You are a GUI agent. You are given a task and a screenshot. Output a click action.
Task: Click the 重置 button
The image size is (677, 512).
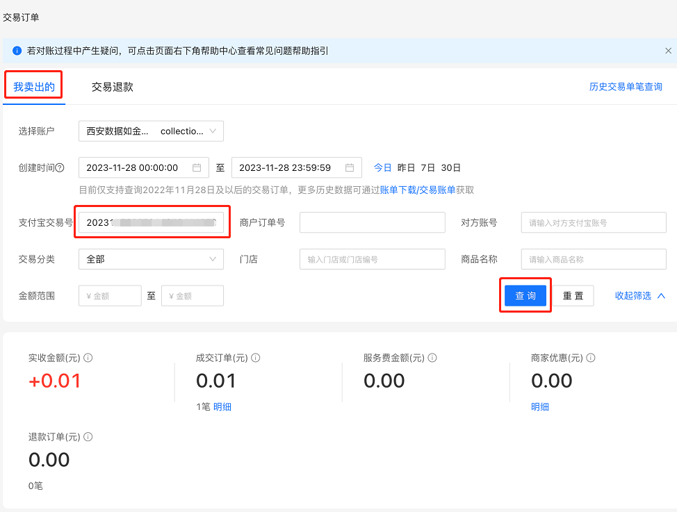click(573, 296)
